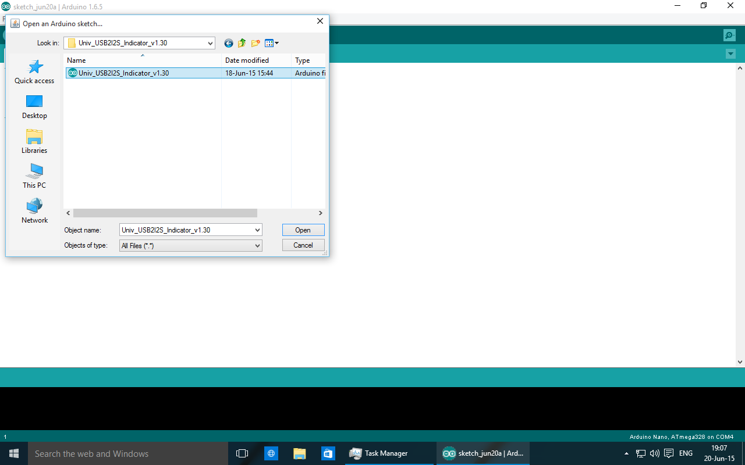
Task: Open Arduino tab options arrow
Action: tap(730, 54)
